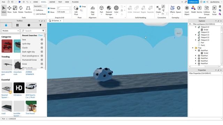Image resolution: width=223 pixels, height=125 pixels.
Task: Switch to the VIEW ribbon tab
Action: (67, 2)
